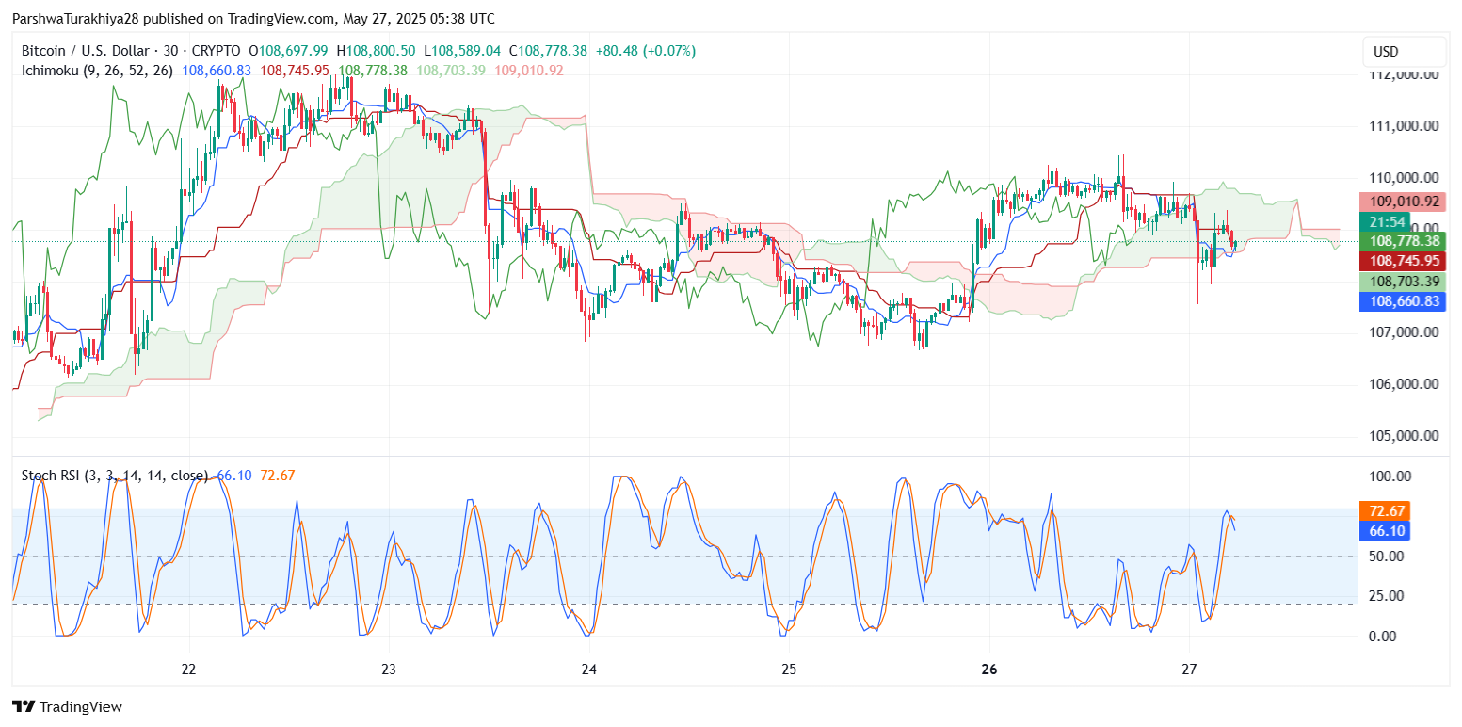Click 105,000.00 on the price scale
Viewport: 1462px width, 727px height.
tap(1403, 436)
